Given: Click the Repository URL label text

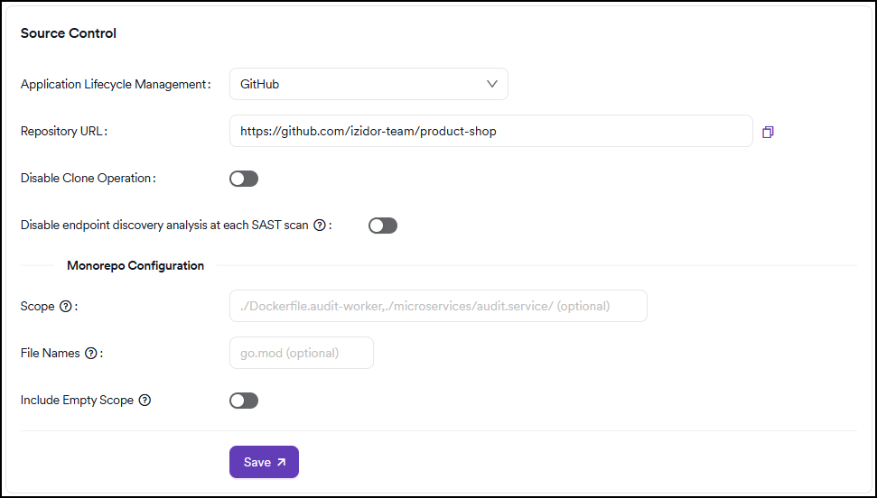Looking at the screenshot, I should click(62, 132).
